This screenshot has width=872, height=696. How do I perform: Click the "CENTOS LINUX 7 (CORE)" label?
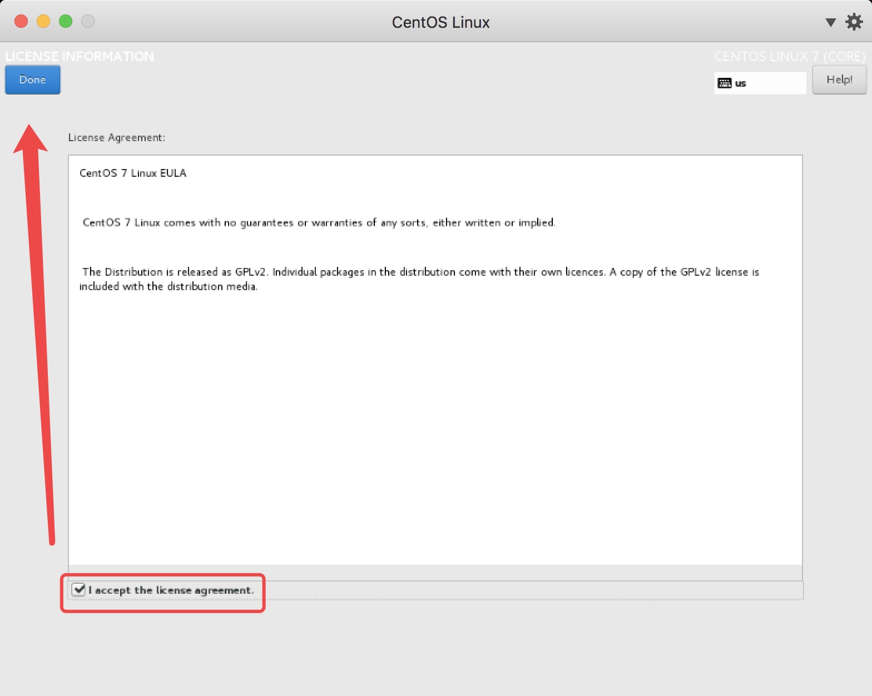click(x=790, y=56)
